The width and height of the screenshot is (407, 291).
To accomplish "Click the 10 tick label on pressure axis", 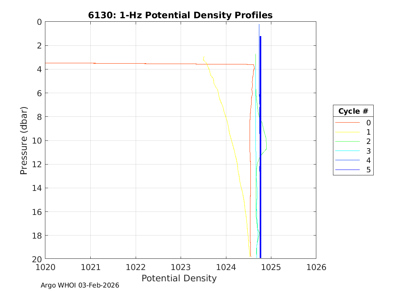I will pos(38,140).
